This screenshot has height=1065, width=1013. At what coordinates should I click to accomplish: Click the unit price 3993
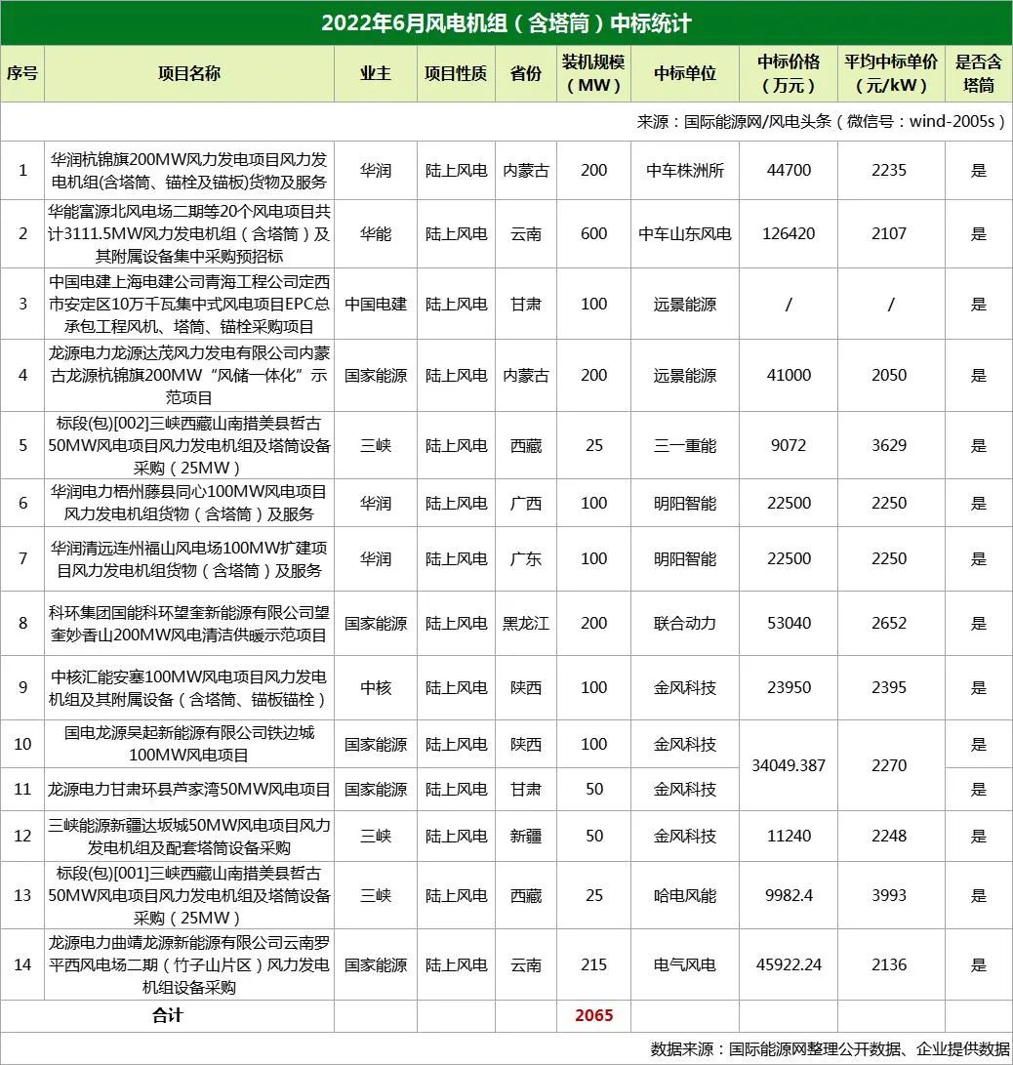coord(889,896)
